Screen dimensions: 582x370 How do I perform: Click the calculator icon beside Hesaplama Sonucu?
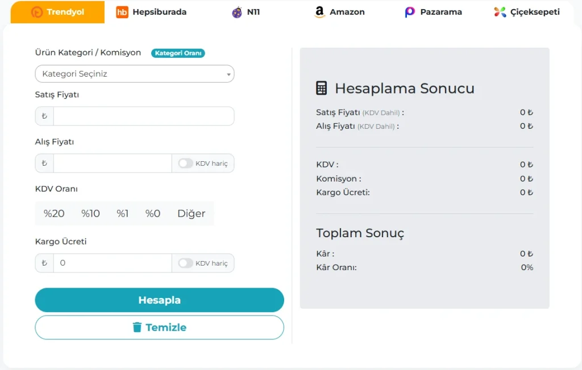323,88
